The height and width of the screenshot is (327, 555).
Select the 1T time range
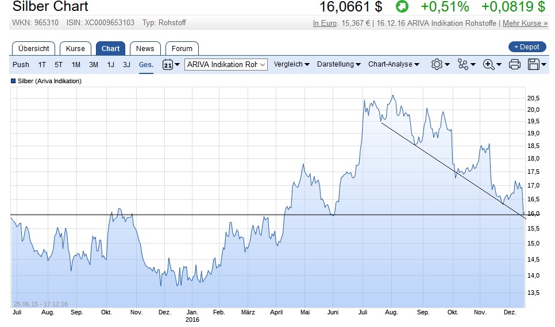pos(42,65)
